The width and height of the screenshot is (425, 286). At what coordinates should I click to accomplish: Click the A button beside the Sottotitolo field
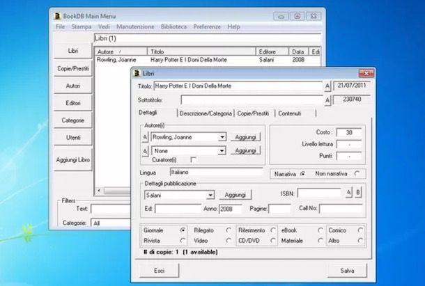327,100
